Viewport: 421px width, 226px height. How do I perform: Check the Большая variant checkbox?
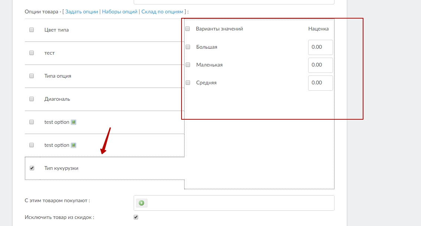188,47
